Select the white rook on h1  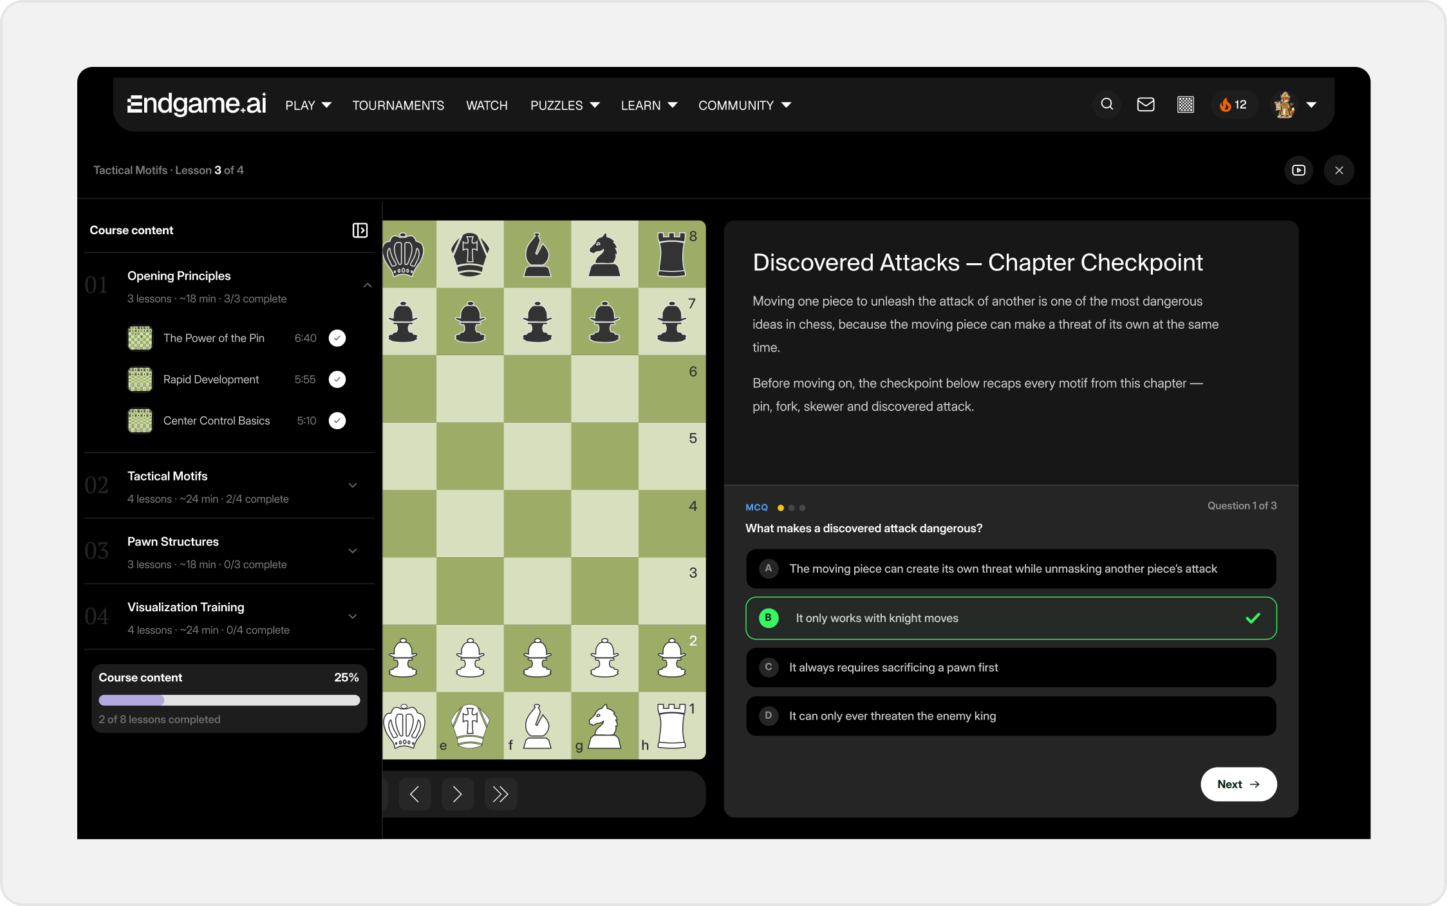671,726
